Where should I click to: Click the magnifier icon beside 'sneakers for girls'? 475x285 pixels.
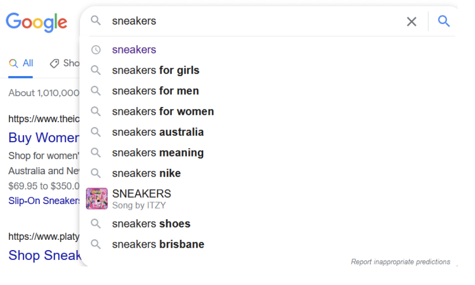click(x=96, y=70)
